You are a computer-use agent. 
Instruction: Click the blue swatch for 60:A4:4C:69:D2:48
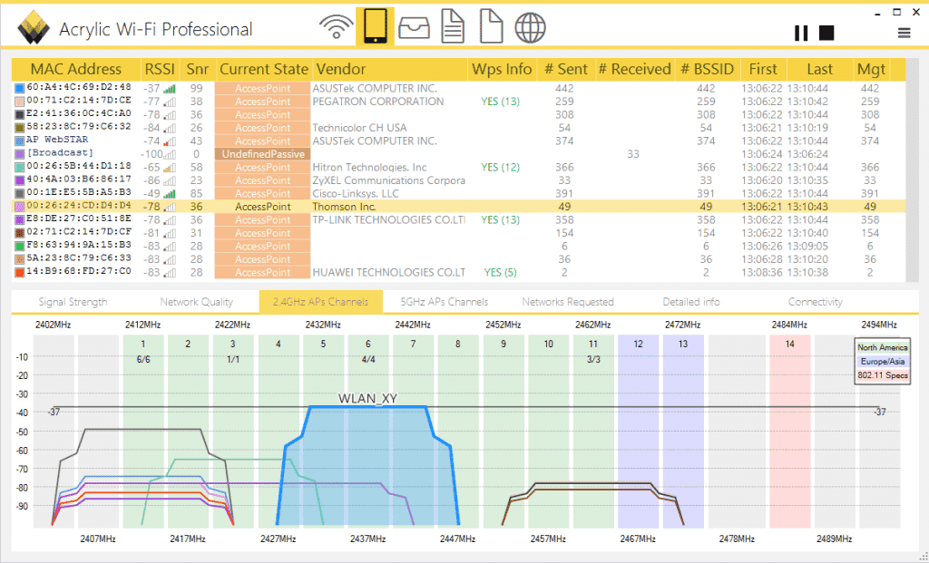point(19,88)
